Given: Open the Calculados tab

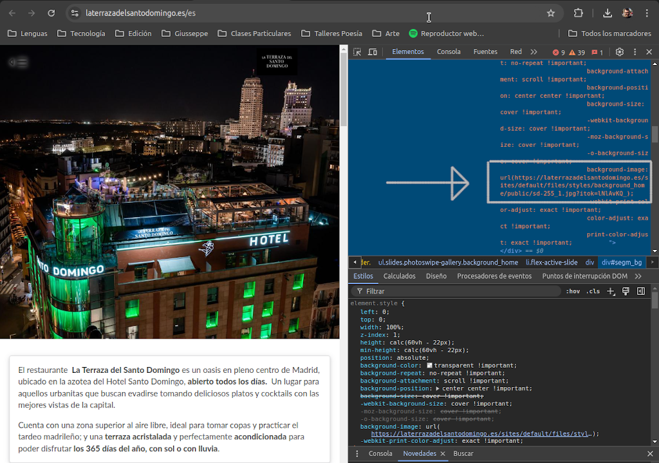Looking at the screenshot, I should tap(399, 276).
